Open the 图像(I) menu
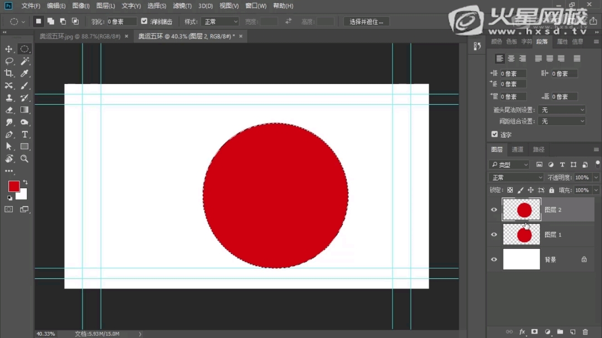This screenshot has width=602, height=338. (81, 6)
